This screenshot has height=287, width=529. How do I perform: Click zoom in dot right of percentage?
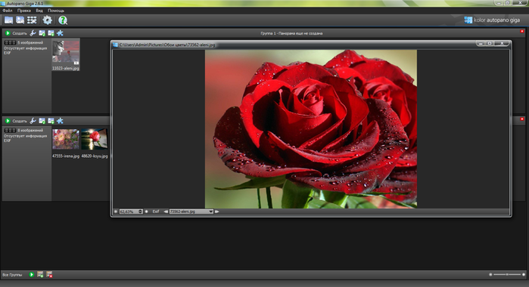coord(146,211)
